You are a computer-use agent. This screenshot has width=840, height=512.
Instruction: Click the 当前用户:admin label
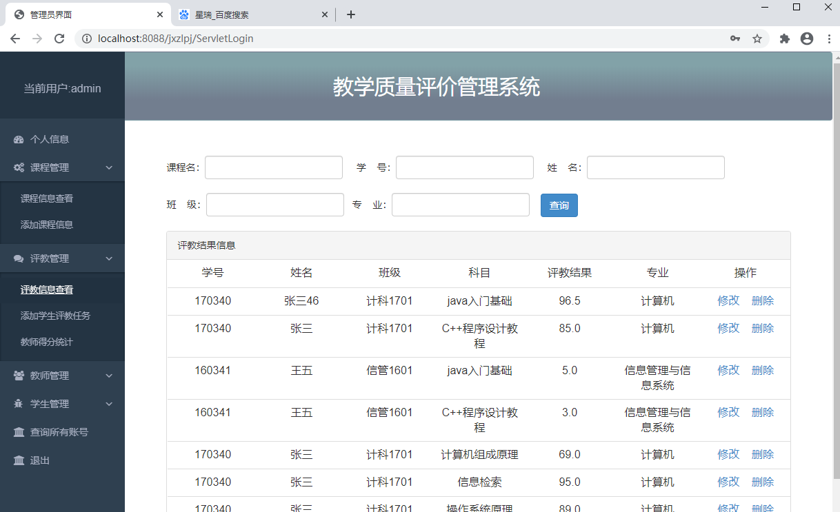62,88
